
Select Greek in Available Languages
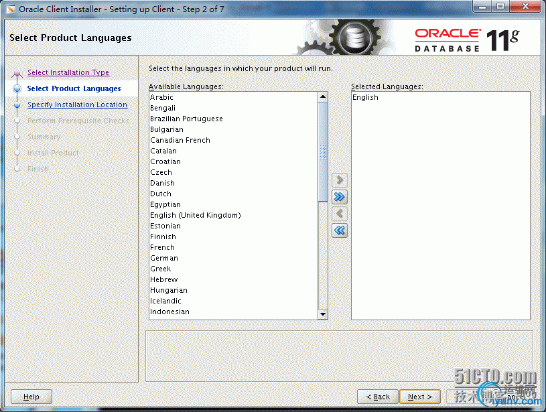tap(233, 269)
